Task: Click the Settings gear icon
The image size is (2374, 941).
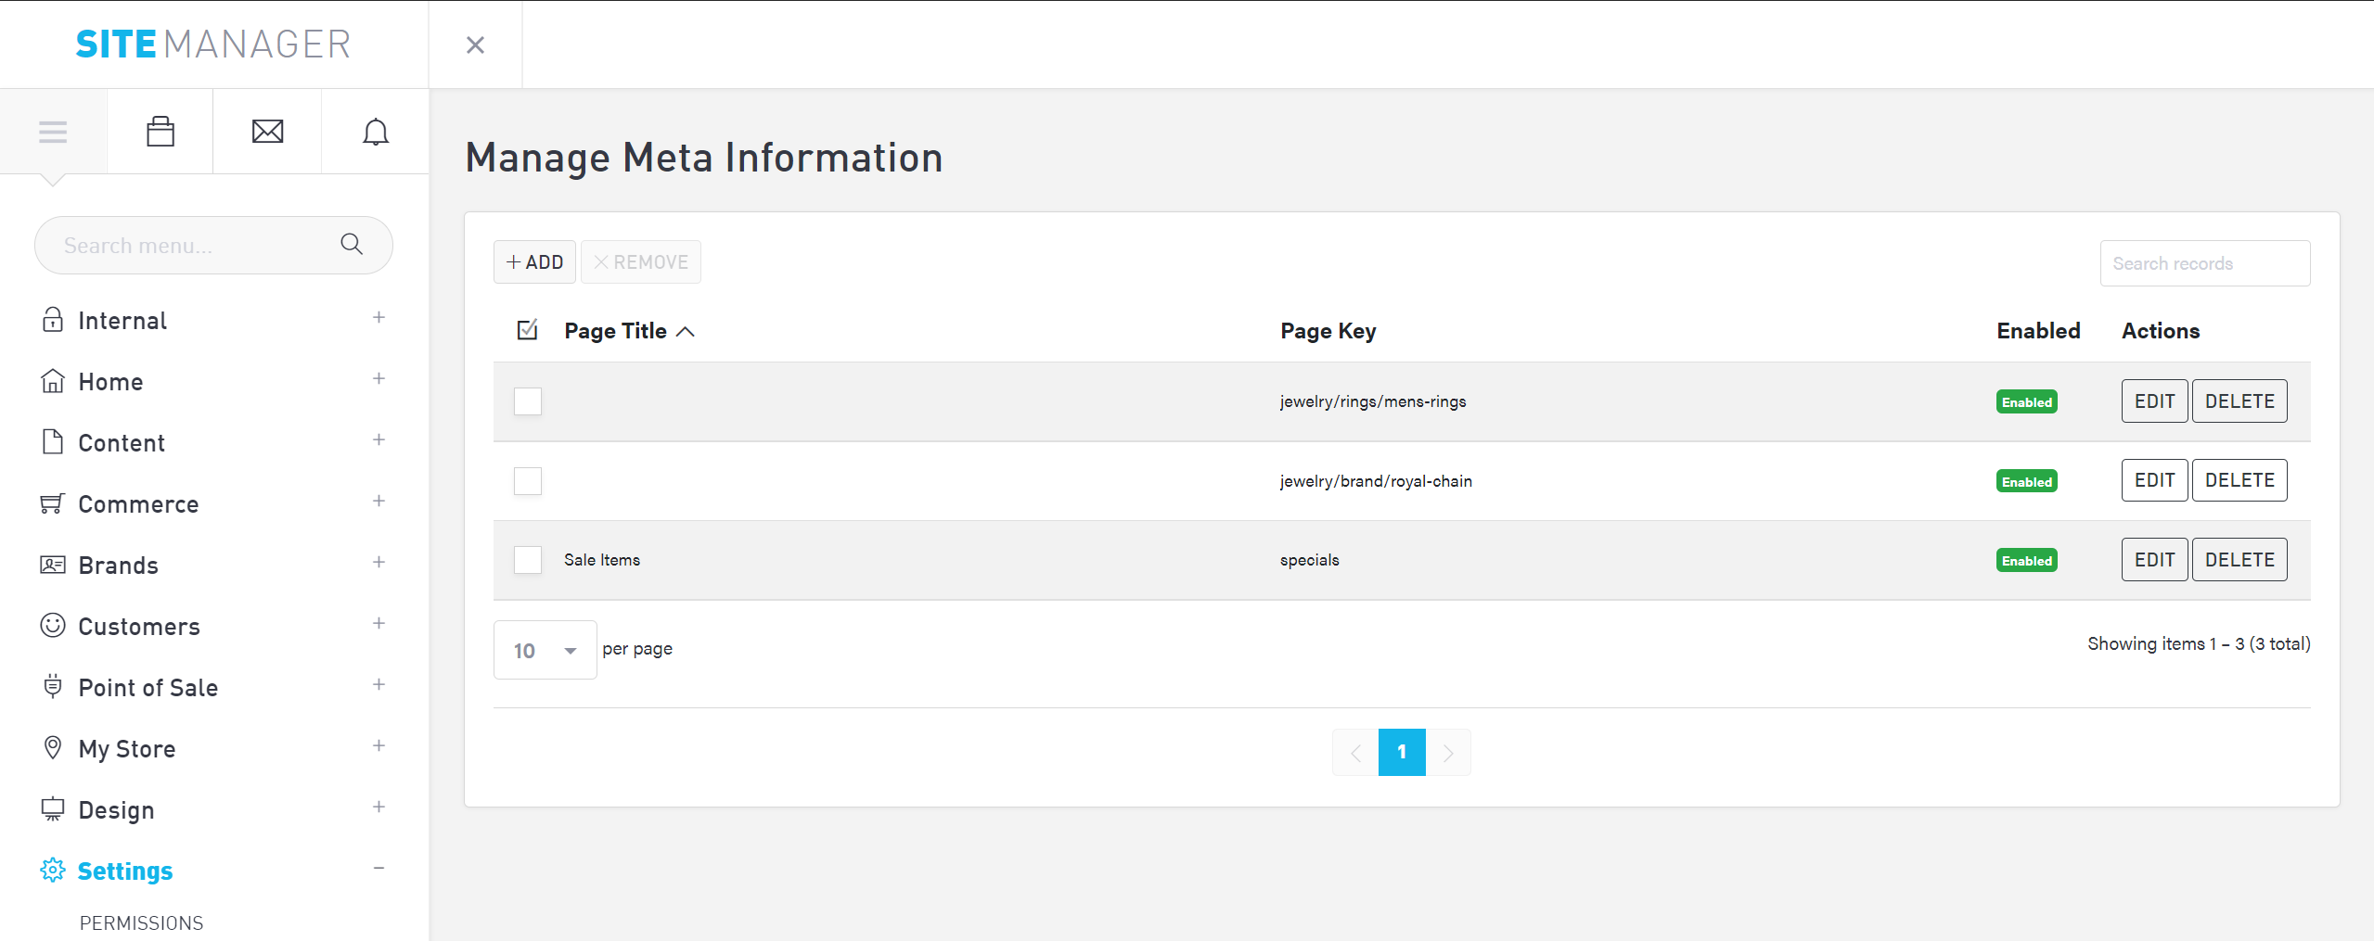Action: pyautogui.click(x=53, y=871)
